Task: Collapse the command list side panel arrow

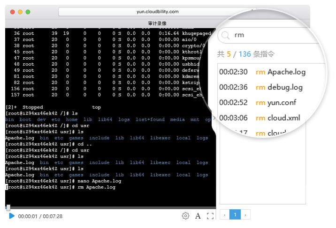Action: tap(214, 118)
